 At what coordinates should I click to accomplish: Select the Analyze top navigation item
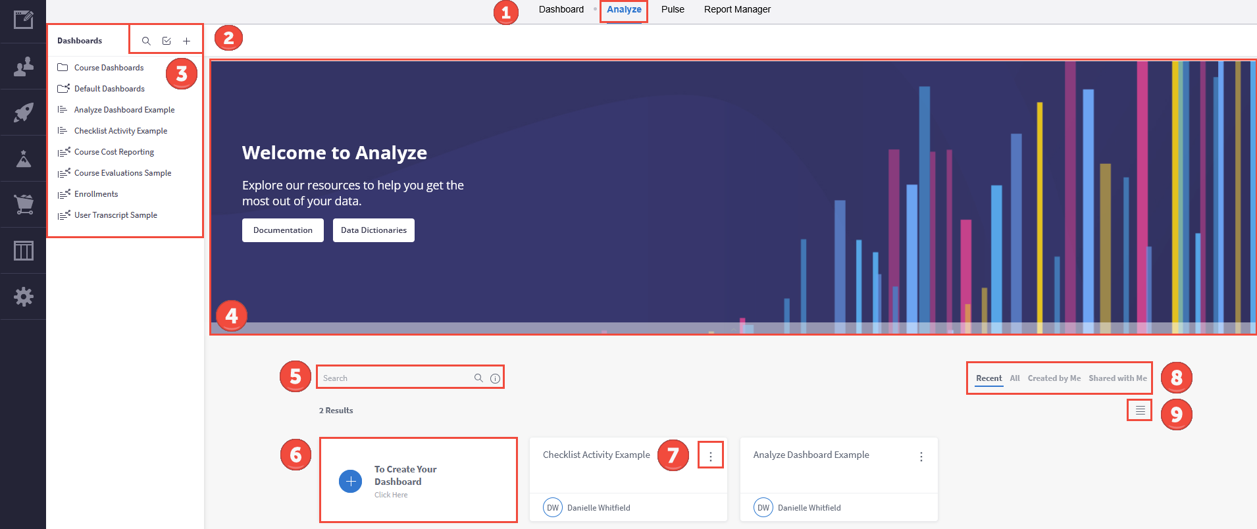[x=624, y=9]
